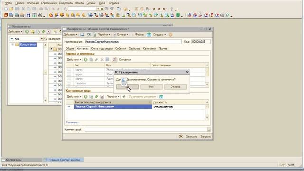Viewport: 304px width, 171px height.
Task: Click the open folder icon in the main toolbar
Action: coord(11,9)
